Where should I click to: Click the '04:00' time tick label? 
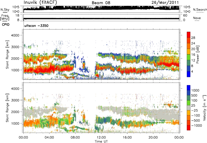(x=49, y=138)
